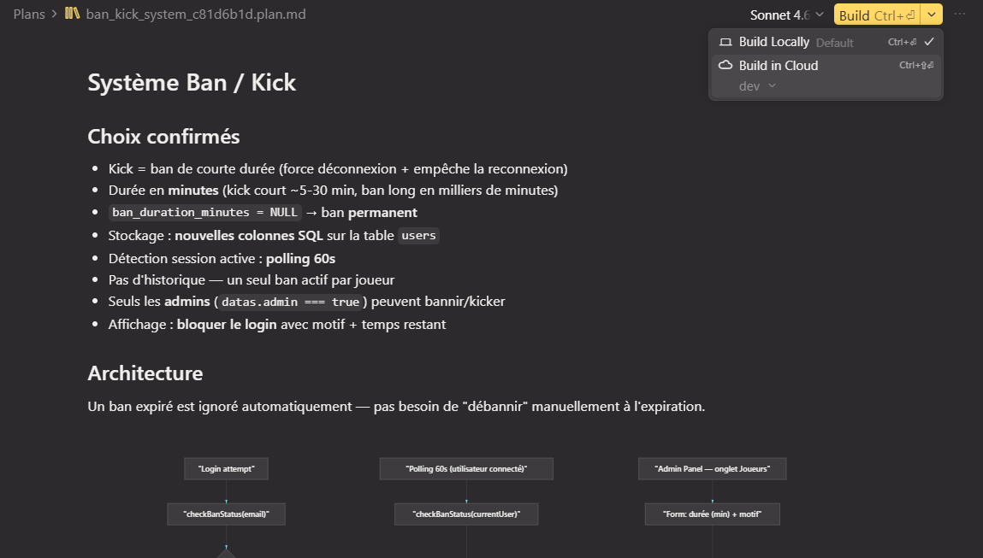Click the ban_kick_system plan file name

196,15
